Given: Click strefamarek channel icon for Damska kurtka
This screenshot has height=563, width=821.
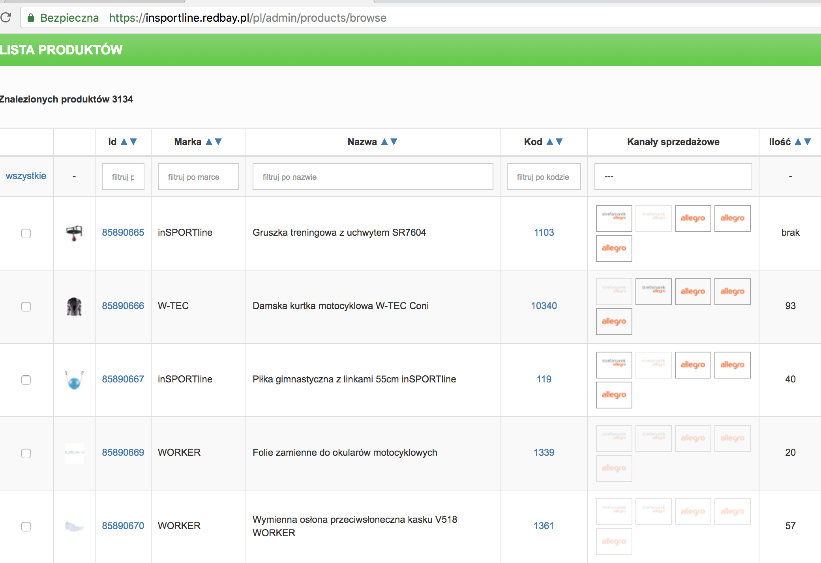Looking at the screenshot, I should pos(653,291).
